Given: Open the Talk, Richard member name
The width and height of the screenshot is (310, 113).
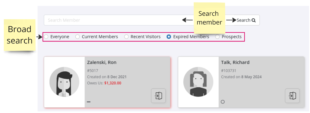Looking at the screenshot, I should 235,62.
